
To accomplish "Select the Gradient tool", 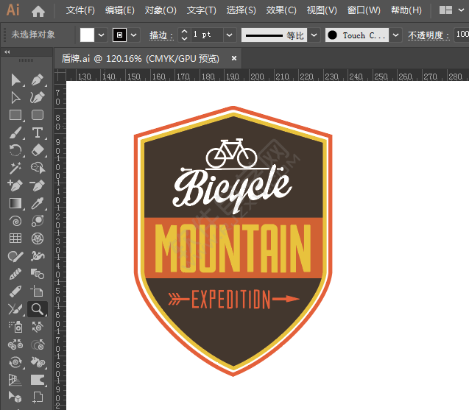I will click(15, 202).
